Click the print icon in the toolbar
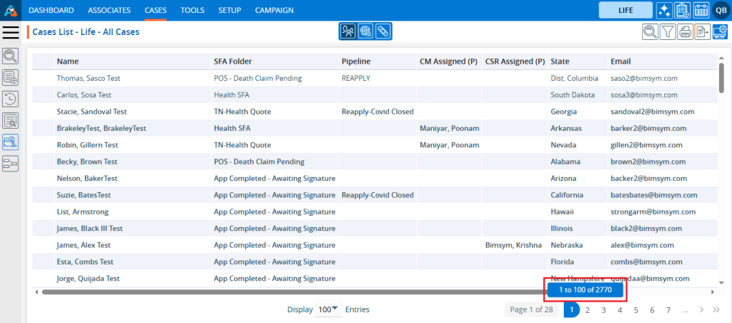 coord(686,31)
